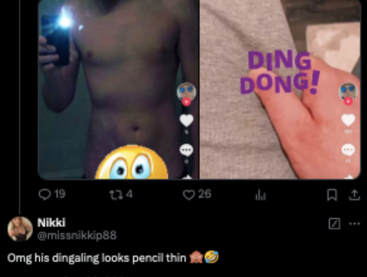Visit the Nikki display name link
The image size is (367, 277).
click(52, 222)
